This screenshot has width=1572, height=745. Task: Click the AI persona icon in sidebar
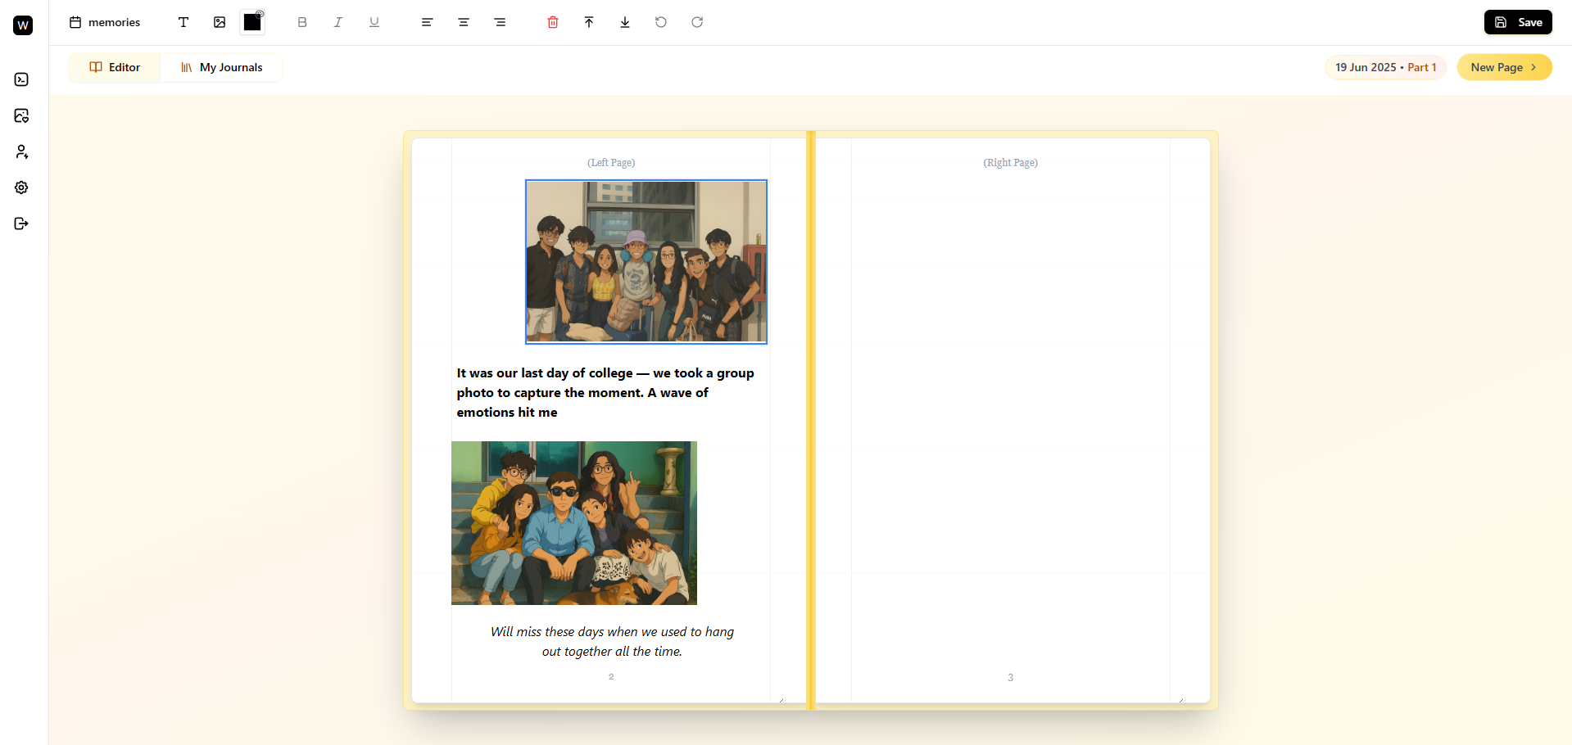point(20,151)
